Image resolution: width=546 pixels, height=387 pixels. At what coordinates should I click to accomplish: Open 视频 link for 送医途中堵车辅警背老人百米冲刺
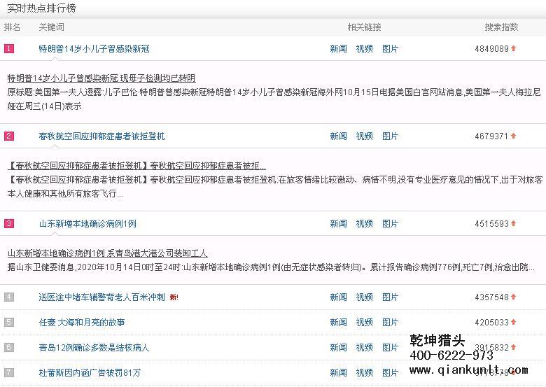pos(364,297)
